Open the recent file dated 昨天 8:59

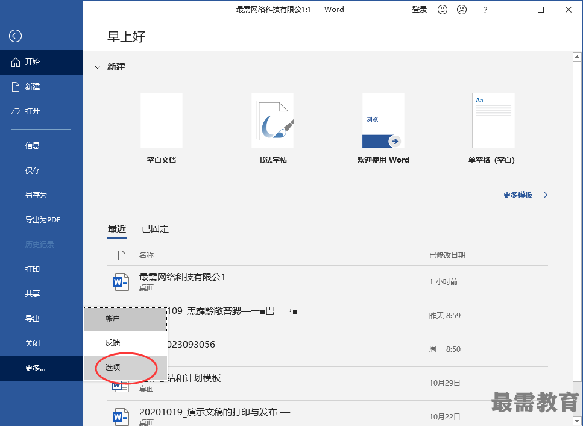coord(327,316)
